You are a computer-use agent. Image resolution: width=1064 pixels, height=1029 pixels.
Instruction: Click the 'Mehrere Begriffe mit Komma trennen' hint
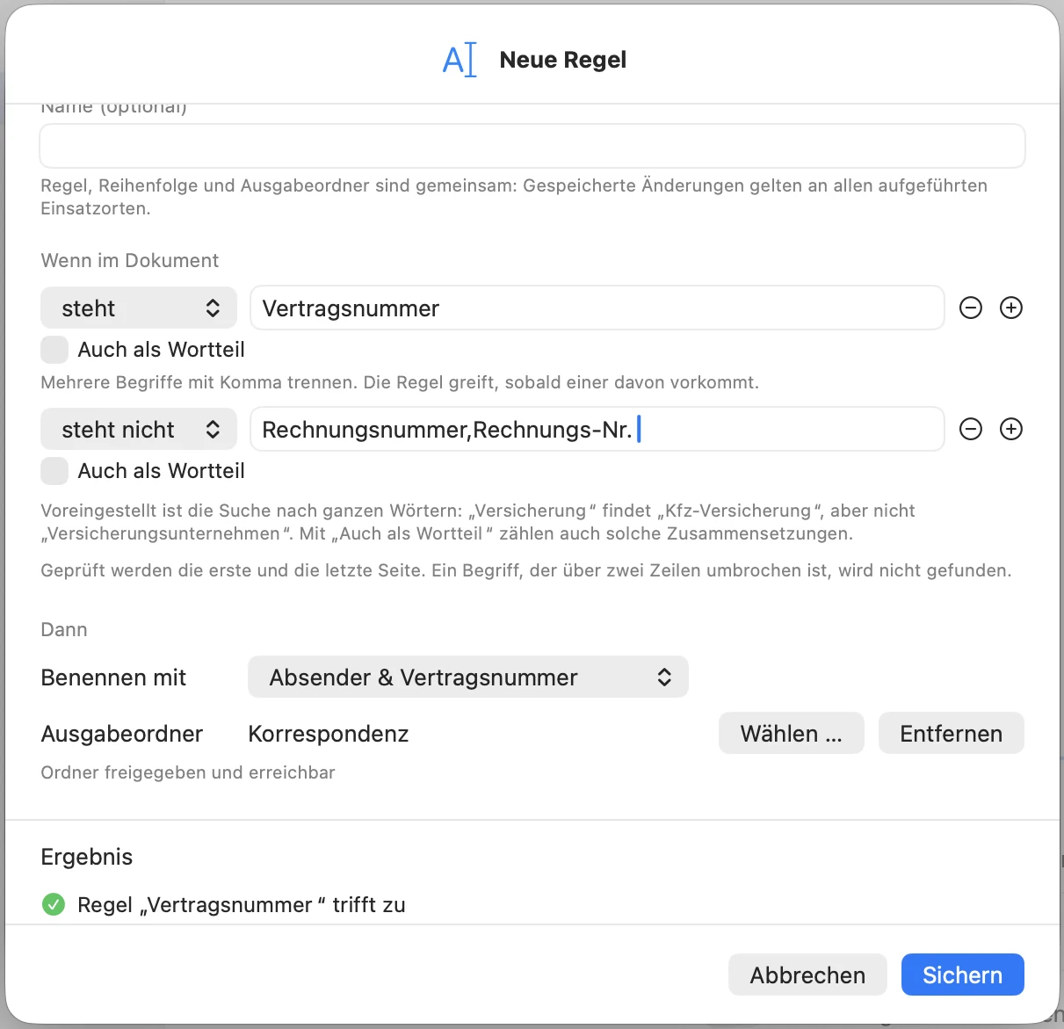(400, 382)
